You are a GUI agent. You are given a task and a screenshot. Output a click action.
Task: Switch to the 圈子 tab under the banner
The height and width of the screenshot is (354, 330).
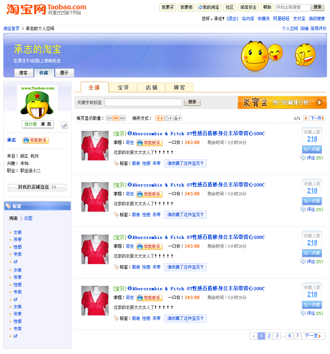point(65,73)
